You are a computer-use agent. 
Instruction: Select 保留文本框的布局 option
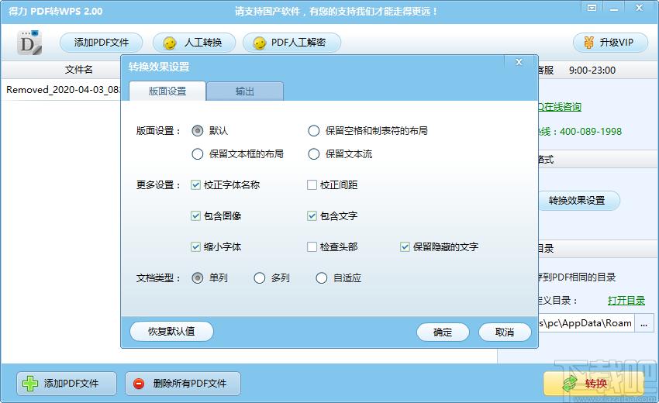click(x=198, y=154)
